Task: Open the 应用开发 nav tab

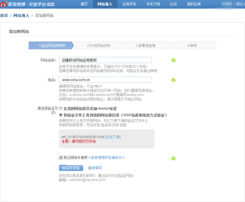Action: (129, 4)
